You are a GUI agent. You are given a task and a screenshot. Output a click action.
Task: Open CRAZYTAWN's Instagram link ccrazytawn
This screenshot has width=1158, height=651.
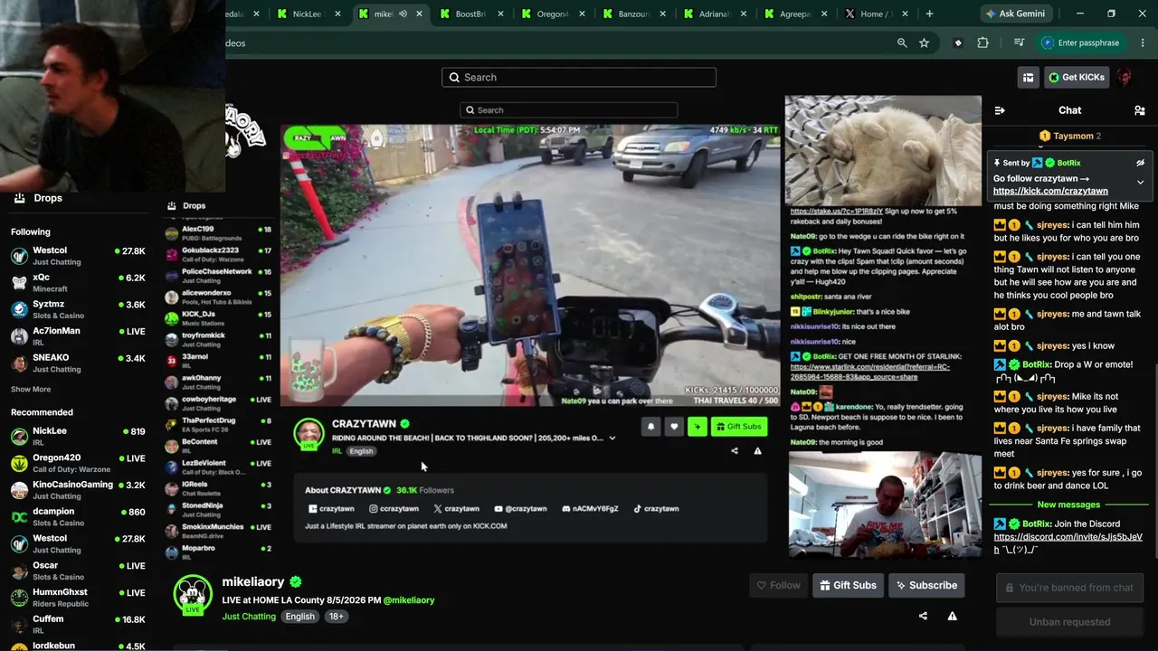[394, 509]
